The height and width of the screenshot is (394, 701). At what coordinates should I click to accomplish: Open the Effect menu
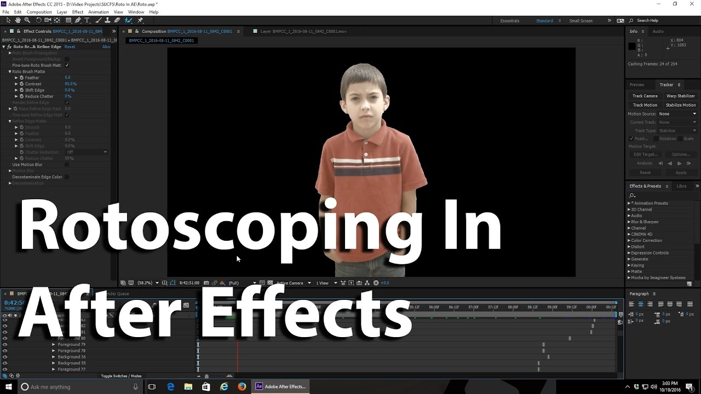click(78, 11)
